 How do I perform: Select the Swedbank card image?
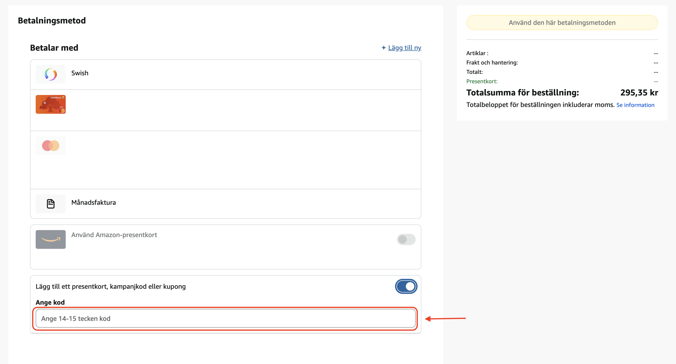[x=50, y=104]
